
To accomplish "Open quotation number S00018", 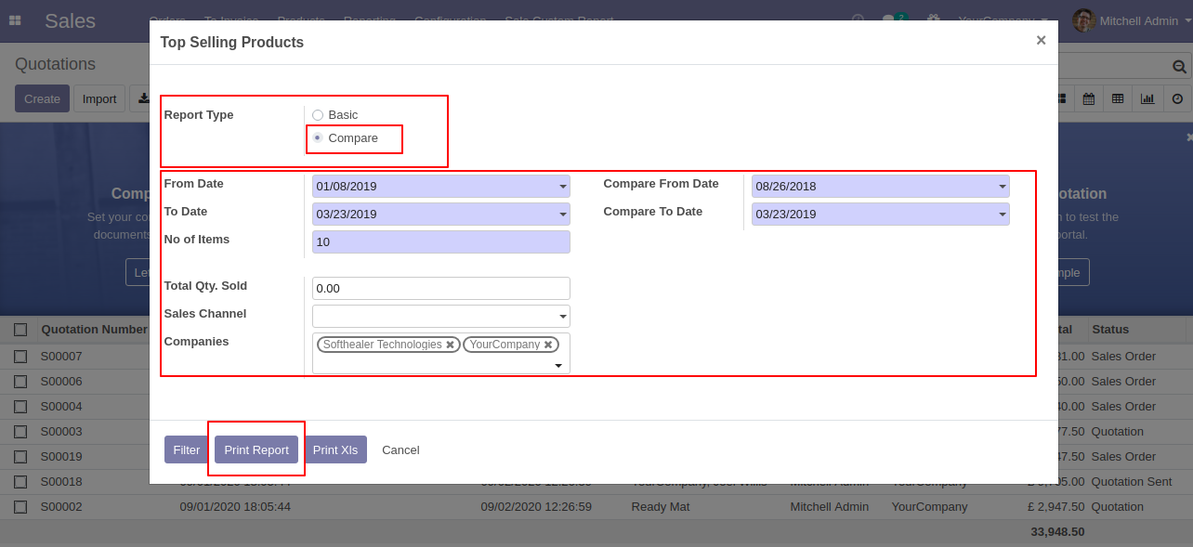I will pos(61,482).
